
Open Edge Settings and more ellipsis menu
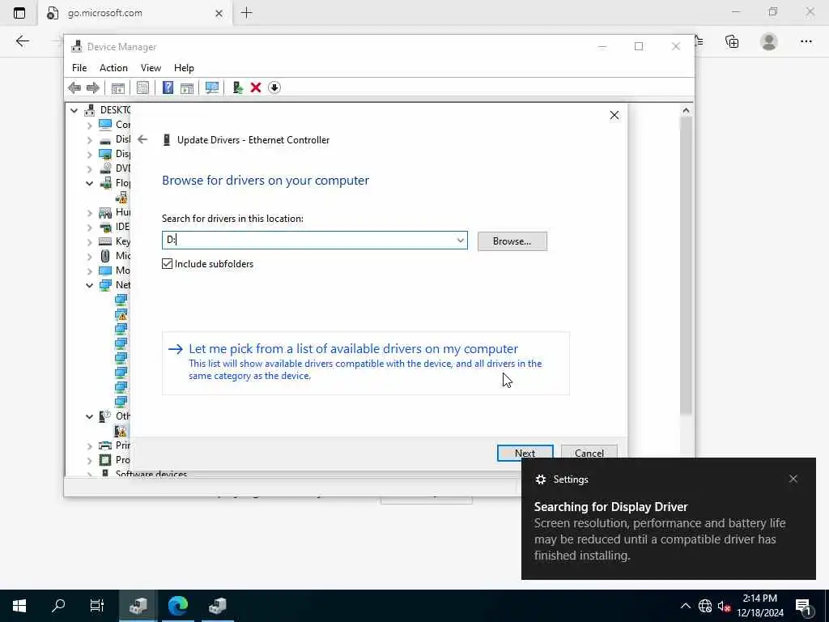pos(806,41)
